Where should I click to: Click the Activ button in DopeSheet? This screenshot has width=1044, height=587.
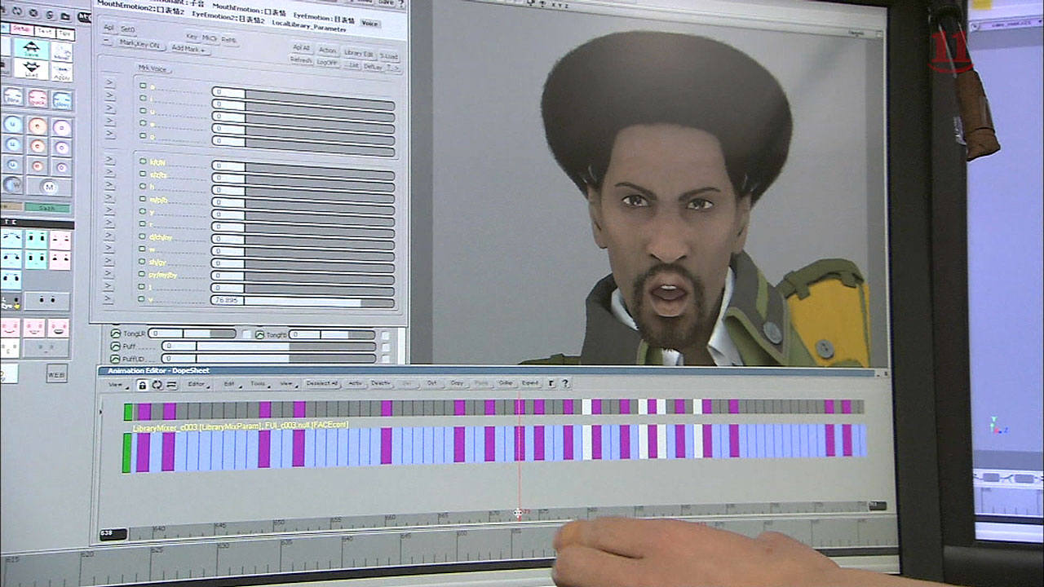(x=356, y=383)
